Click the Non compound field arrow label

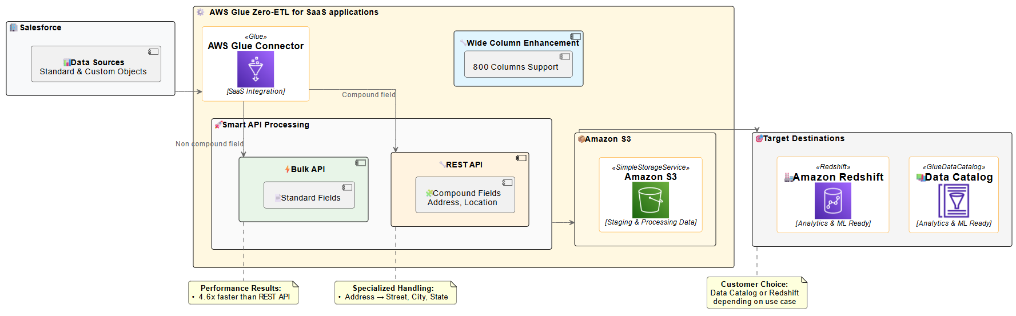point(209,144)
